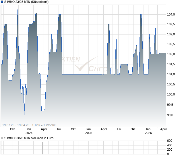Click the 100,0 price axis label
The width and height of the screenshot is (178, 157).
pos(171,94)
